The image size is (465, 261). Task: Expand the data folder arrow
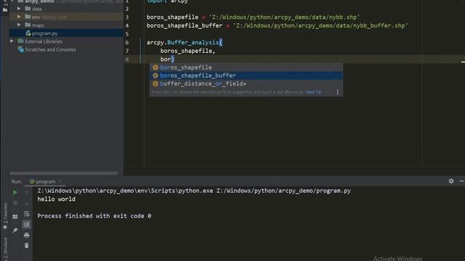tap(19, 9)
